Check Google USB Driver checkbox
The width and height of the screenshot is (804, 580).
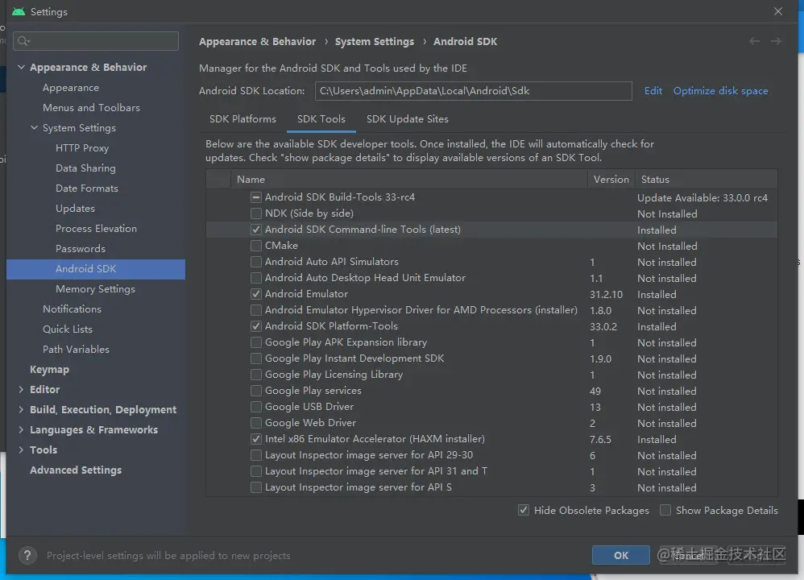pos(256,407)
